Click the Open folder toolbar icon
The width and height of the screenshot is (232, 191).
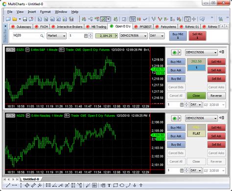tap(15, 19)
